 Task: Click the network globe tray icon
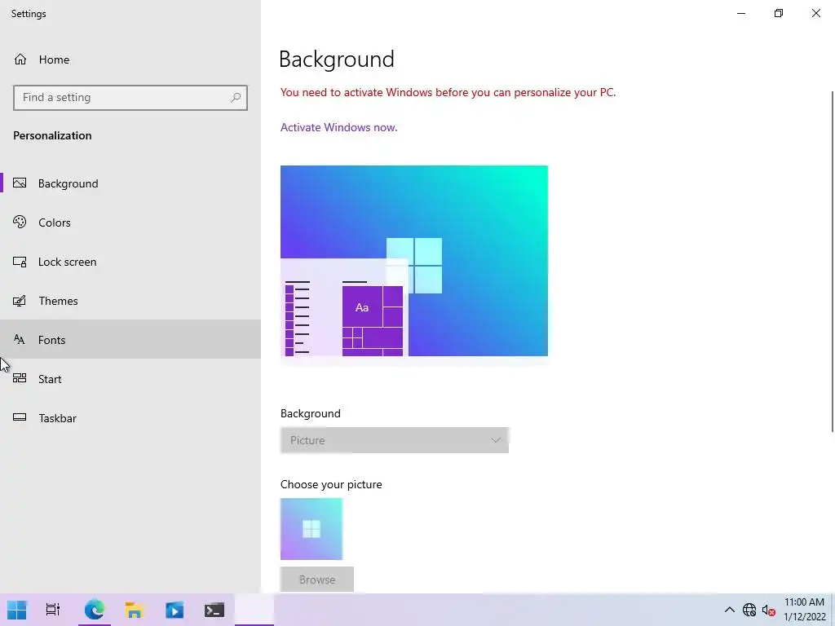coord(749,610)
